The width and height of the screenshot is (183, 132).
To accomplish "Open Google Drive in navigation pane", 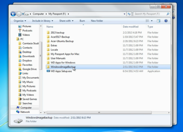I will (x=29, y=69).
